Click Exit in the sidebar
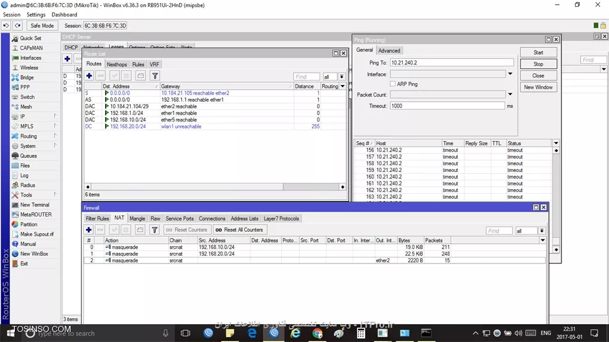Viewport: 609px width, 342px height. coord(24,263)
